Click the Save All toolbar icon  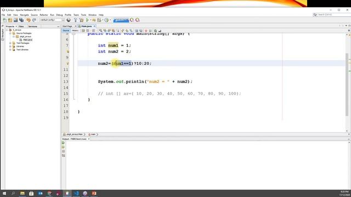point(21,20)
